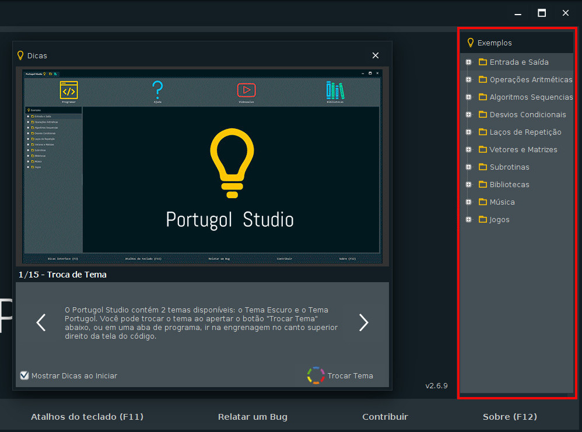Expand the Jogos folder
Image resolution: width=582 pixels, height=432 pixels.
tap(468, 219)
